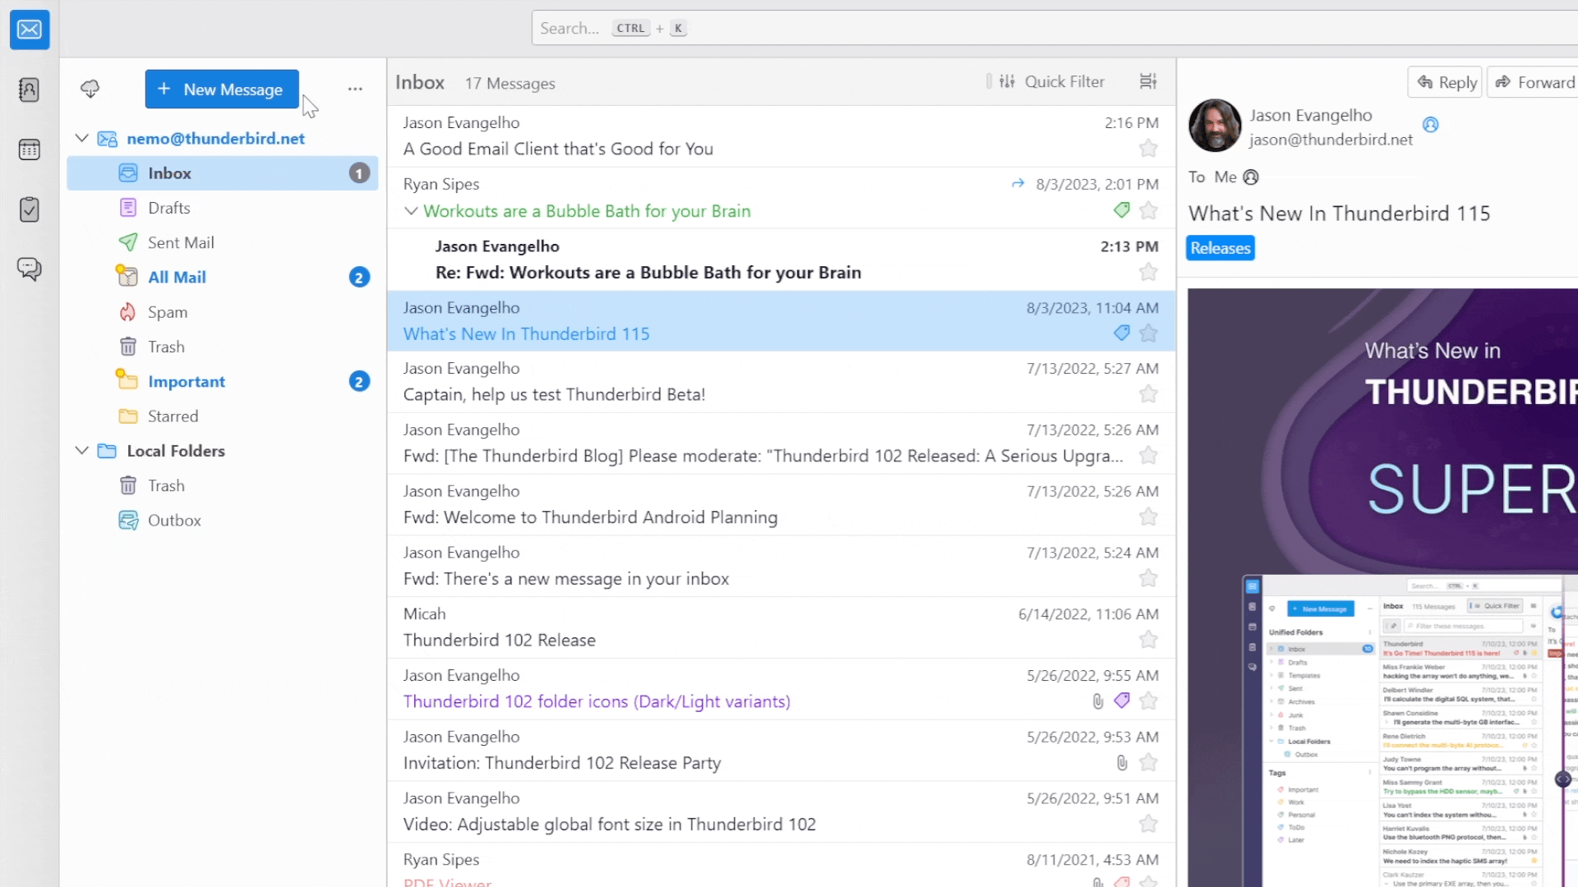Viewport: 1578px width, 887px height.
Task: Click the Get Messages cloud icon
Action: (x=90, y=89)
